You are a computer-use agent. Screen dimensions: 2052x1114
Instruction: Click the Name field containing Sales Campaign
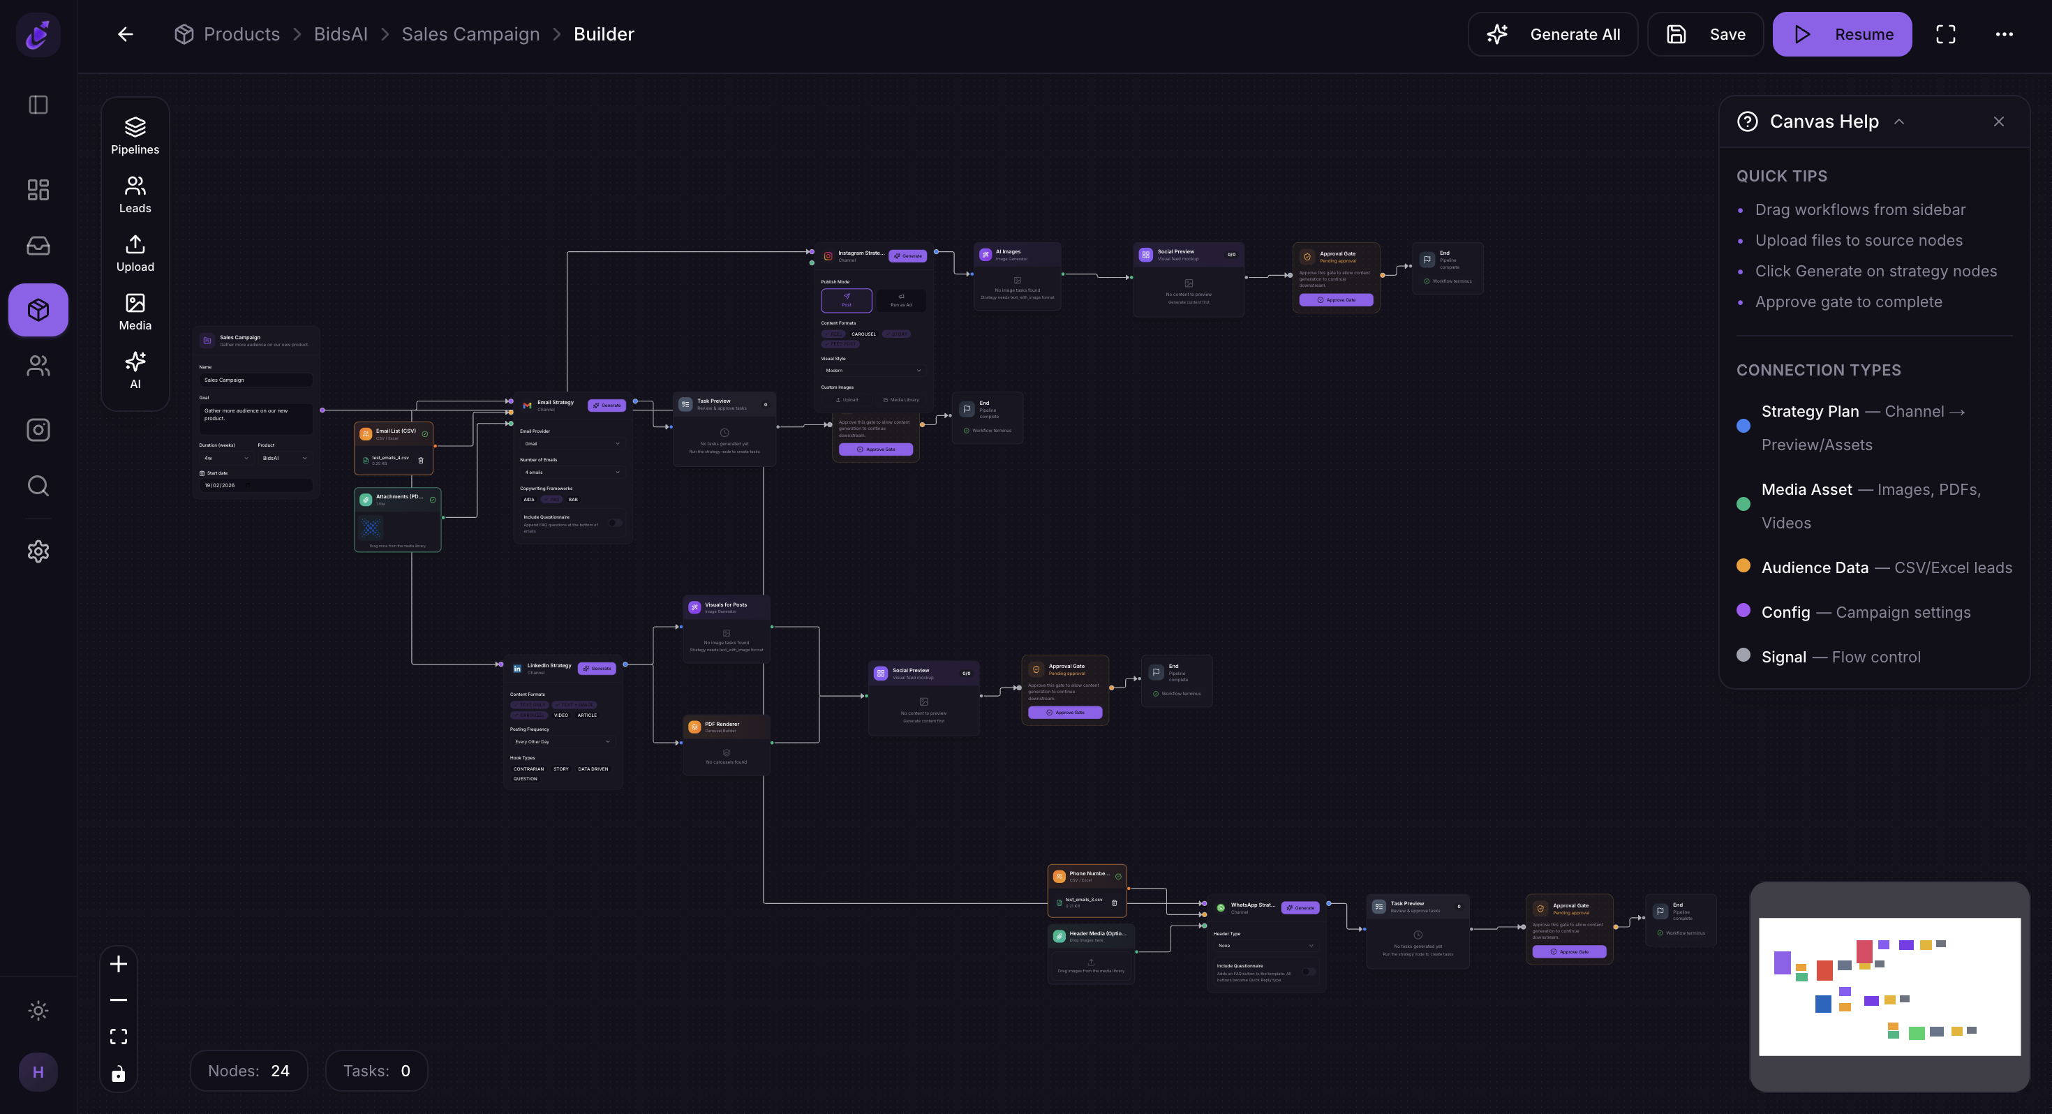click(255, 380)
